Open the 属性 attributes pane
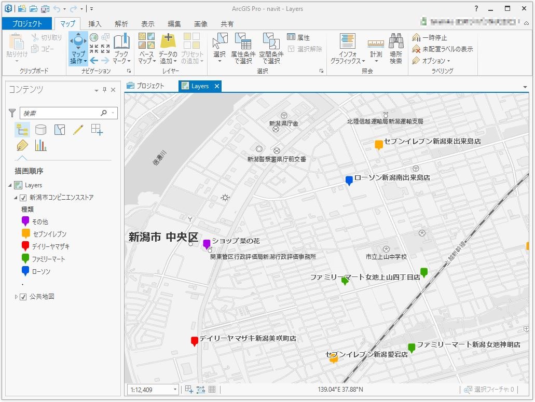This screenshot has height=402, width=535. tap(298, 37)
